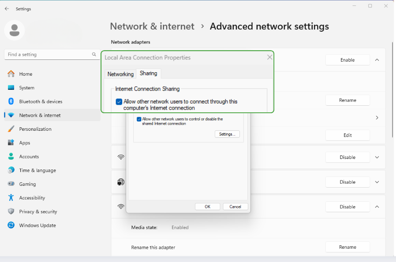Select the Sharing tab
This screenshot has height=262, width=396.
(148, 74)
